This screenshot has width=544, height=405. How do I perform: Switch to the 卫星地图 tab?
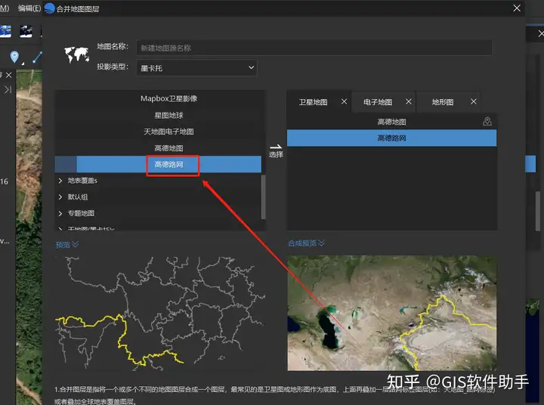point(313,102)
